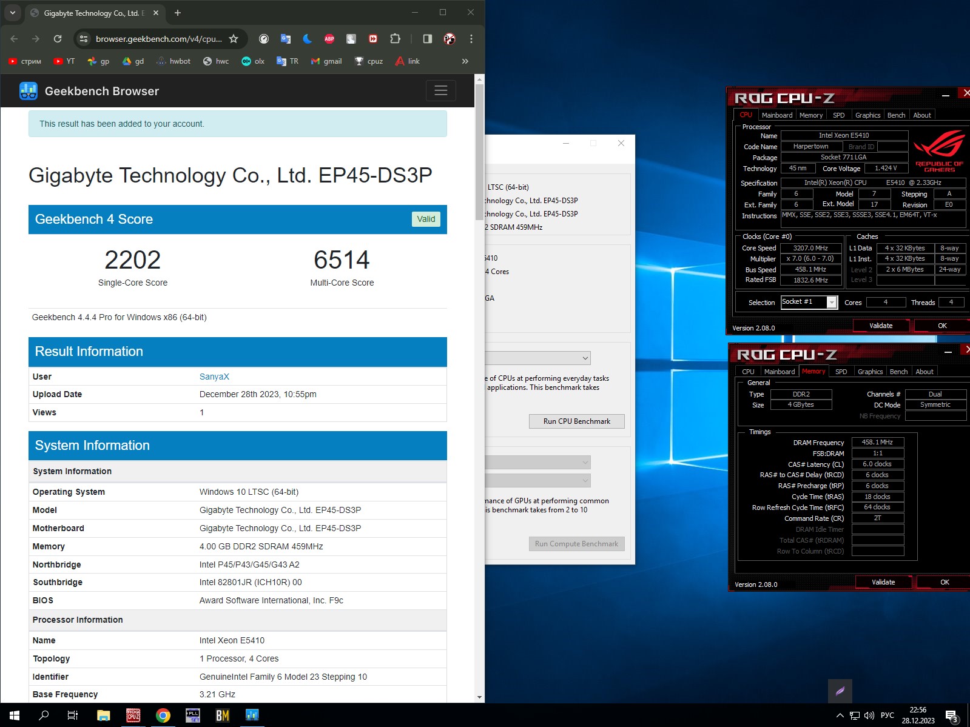Open Task View on the taskbar
This screenshot has height=727, width=970.
73,715
